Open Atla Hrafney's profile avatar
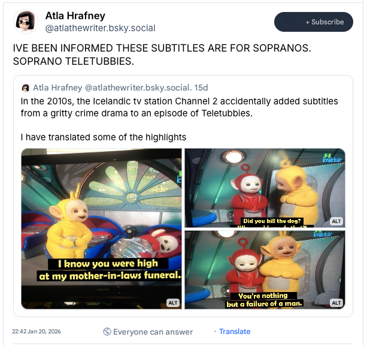The height and width of the screenshot is (346, 367). (26, 22)
